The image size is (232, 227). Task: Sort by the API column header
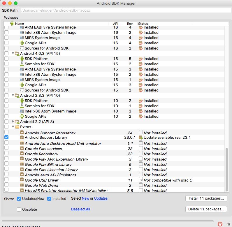115,24
